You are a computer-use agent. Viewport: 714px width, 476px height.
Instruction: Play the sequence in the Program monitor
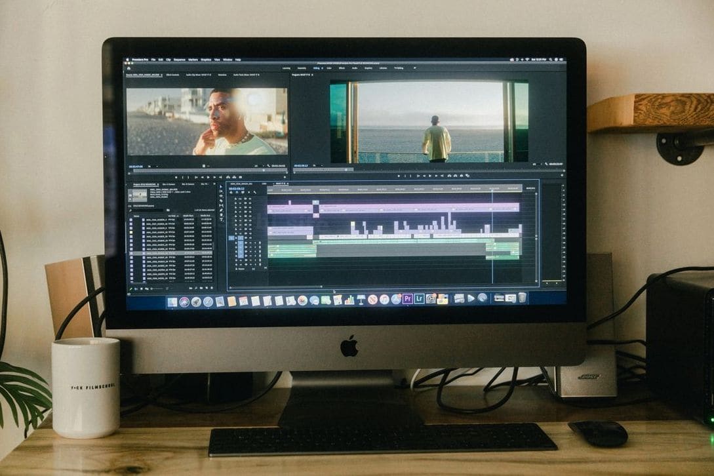click(430, 175)
